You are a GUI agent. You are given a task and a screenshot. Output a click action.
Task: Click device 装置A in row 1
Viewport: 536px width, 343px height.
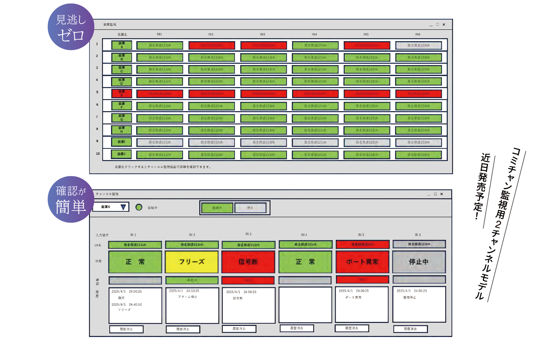[x=122, y=45]
